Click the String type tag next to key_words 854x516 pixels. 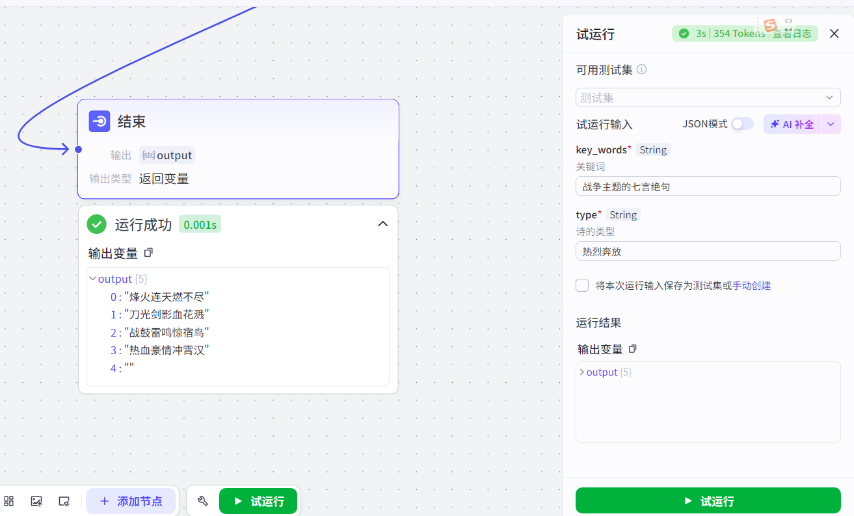[653, 149]
